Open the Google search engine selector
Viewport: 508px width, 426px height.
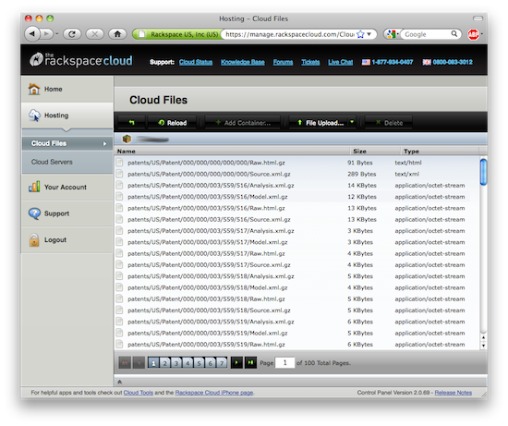click(392, 34)
